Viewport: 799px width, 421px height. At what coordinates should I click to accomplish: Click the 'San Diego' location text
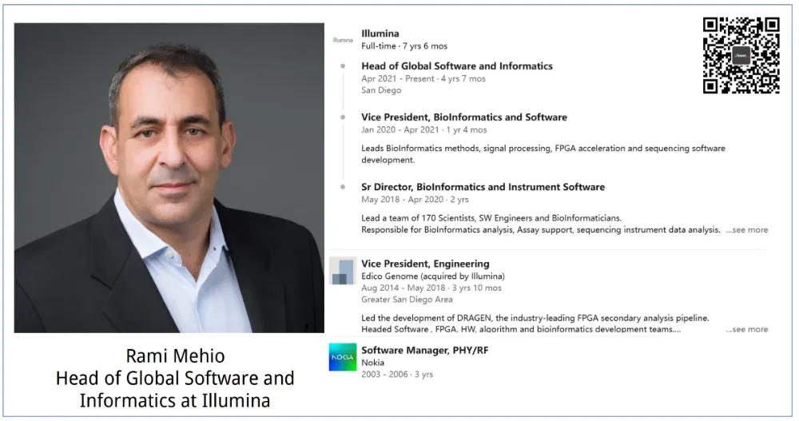[x=381, y=91]
